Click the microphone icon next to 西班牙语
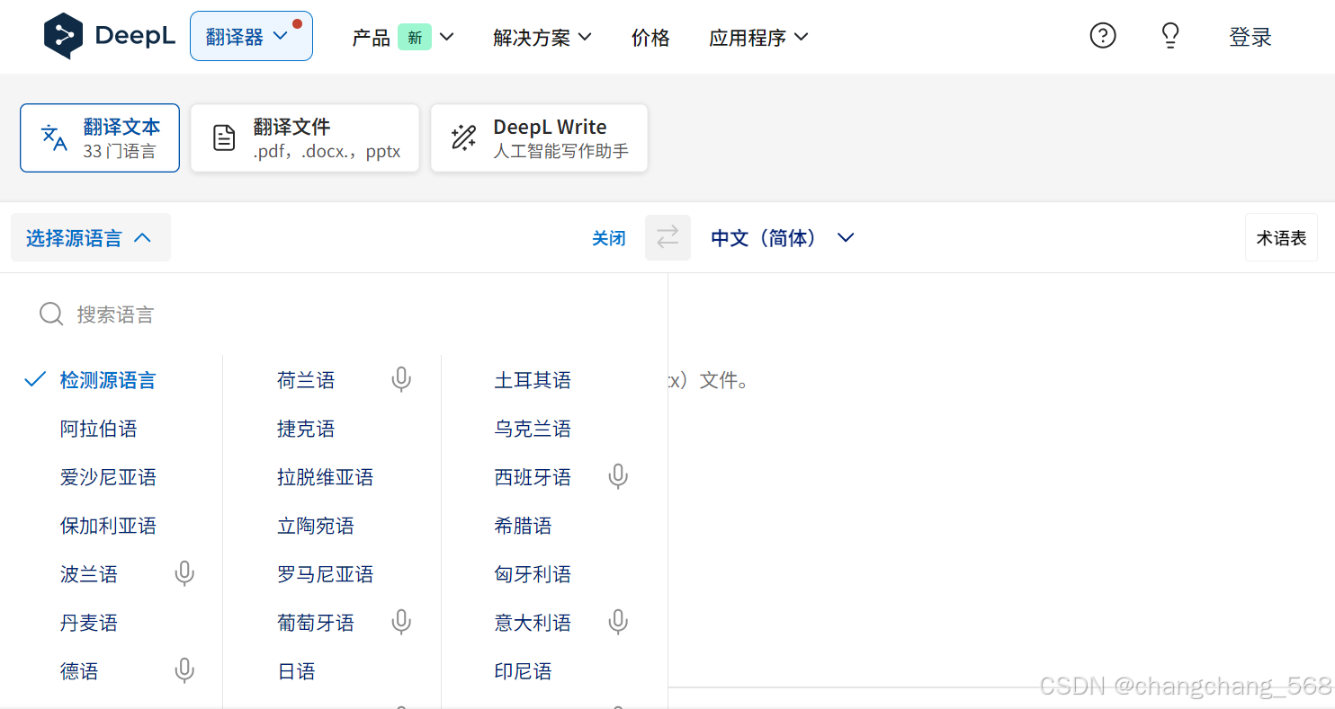 pos(618,477)
